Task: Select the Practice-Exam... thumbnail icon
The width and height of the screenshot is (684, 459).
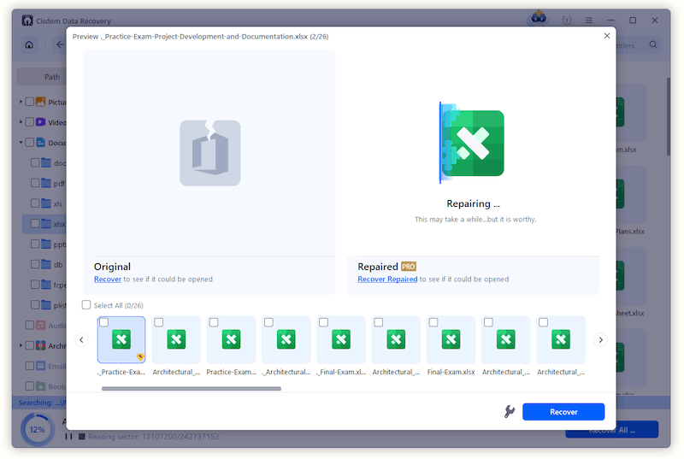Action: click(x=231, y=339)
